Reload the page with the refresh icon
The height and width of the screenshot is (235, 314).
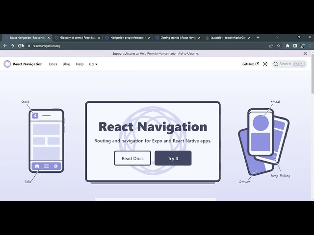point(20,46)
